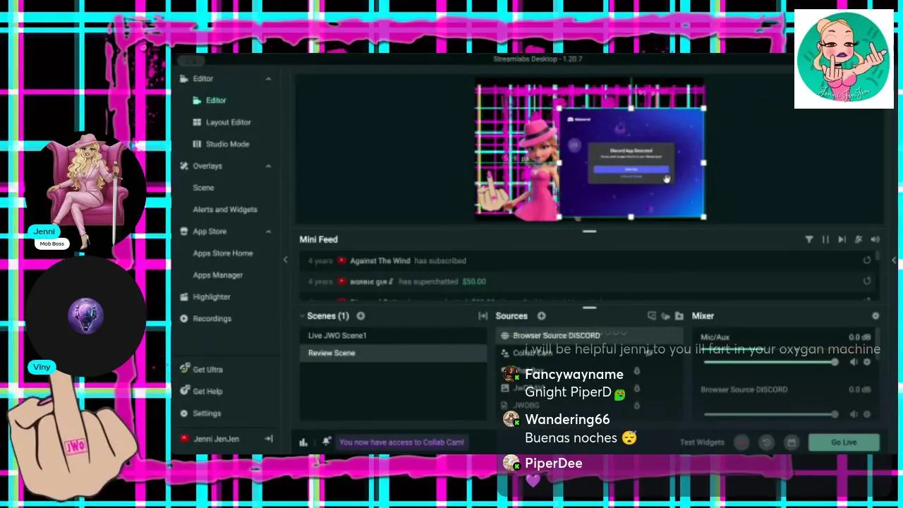Click the Overlays section header icon
Image resolution: width=903 pixels, height=508 pixels.
click(184, 166)
